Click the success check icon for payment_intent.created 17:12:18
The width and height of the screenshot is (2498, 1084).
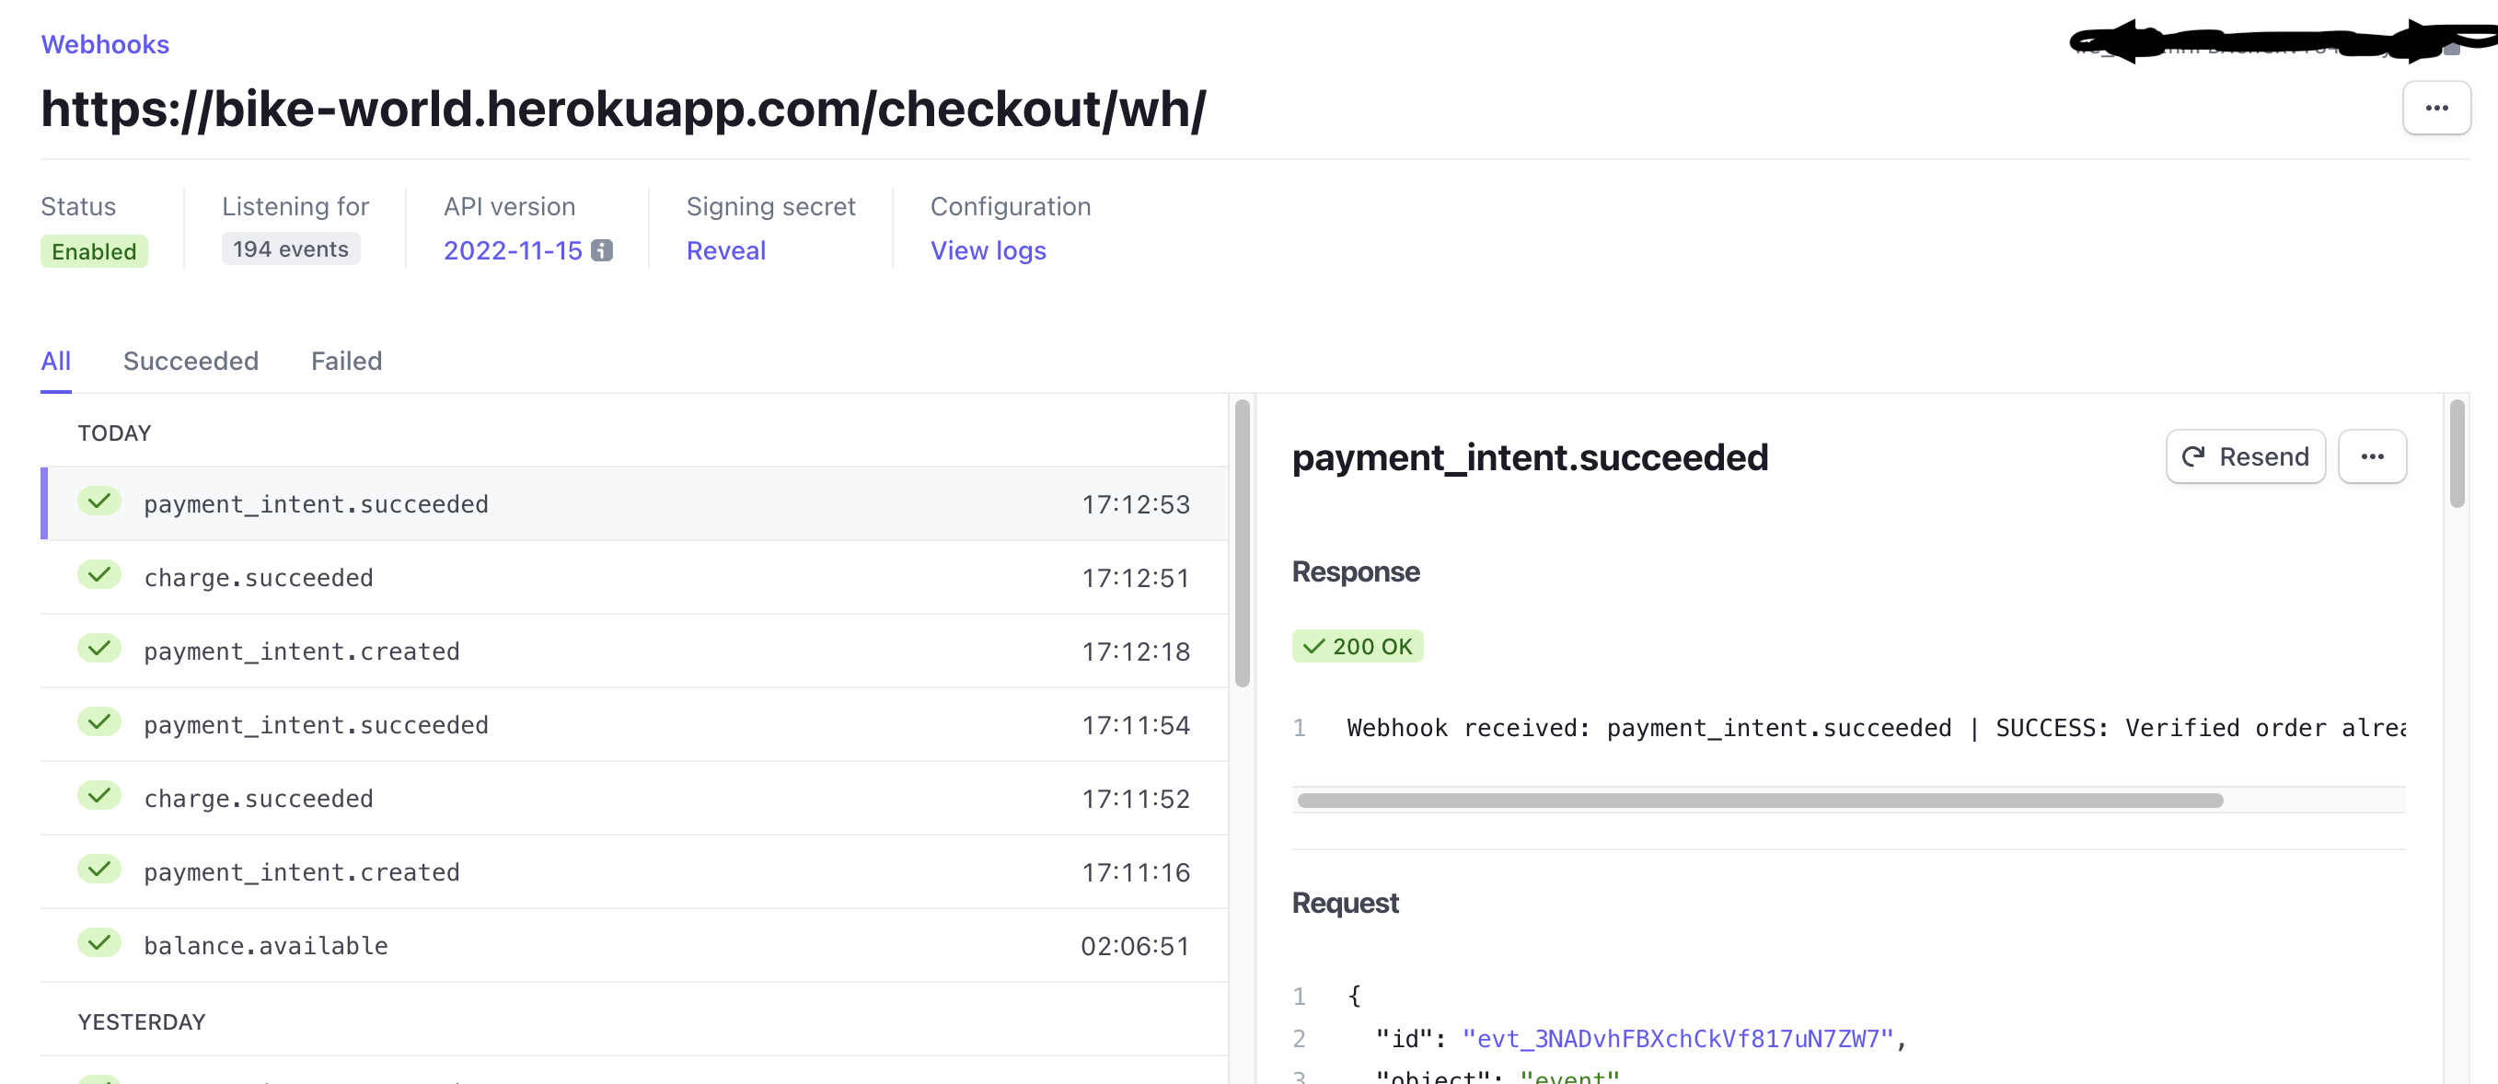pyautogui.click(x=98, y=649)
